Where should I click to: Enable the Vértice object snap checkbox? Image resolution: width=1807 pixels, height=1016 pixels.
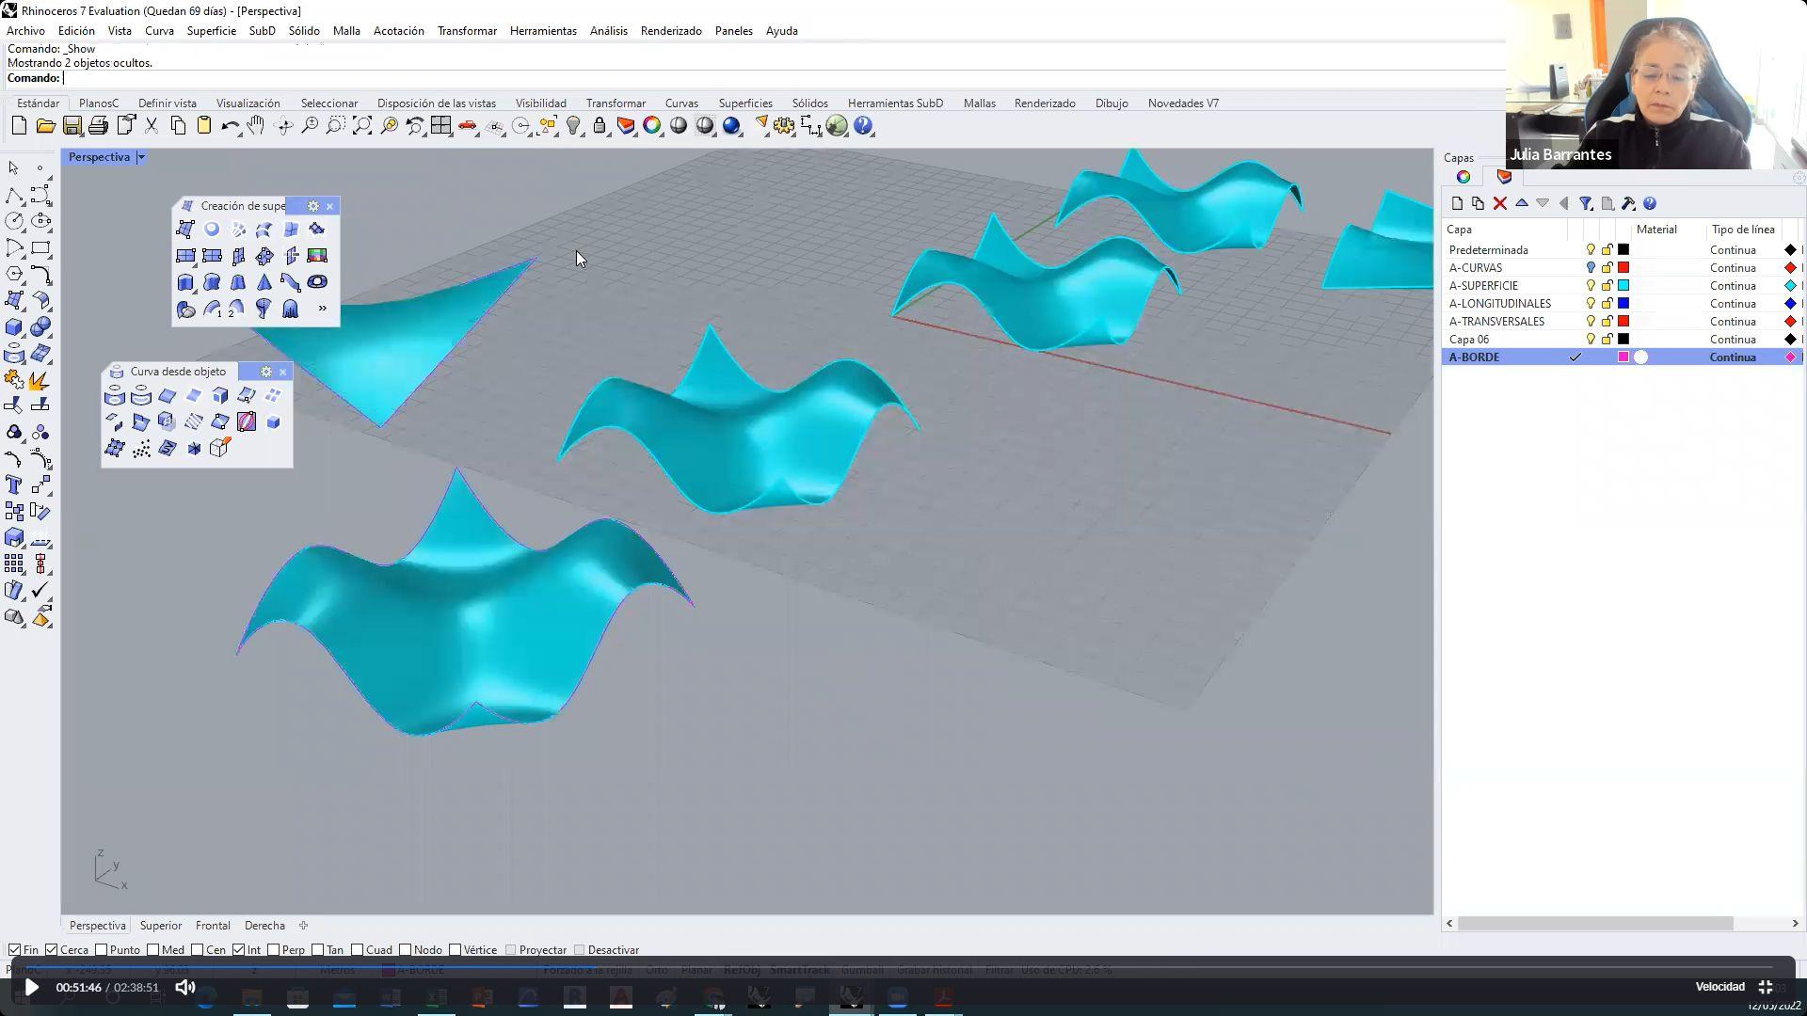pos(456,950)
